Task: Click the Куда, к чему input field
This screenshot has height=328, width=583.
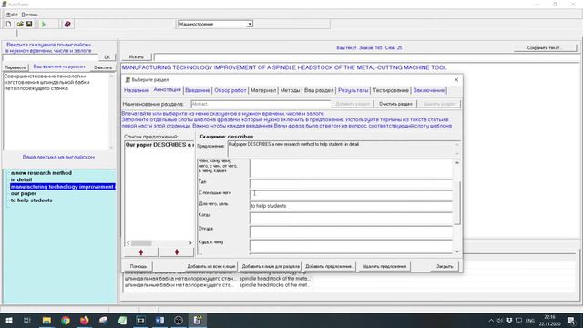Action: click(x=351, y=245)
